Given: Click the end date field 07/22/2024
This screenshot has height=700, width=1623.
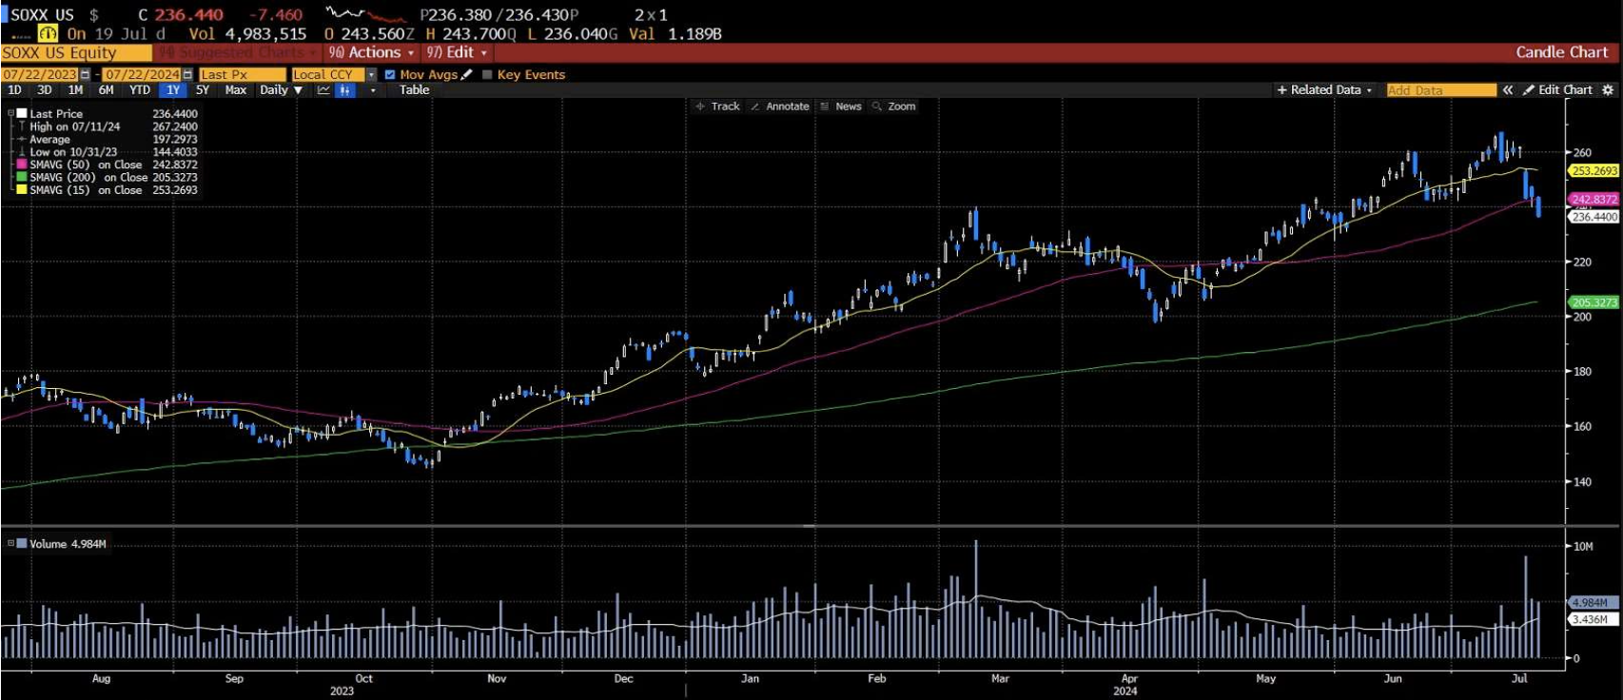Looking at the screenshot, I should [x=142, y=74].
